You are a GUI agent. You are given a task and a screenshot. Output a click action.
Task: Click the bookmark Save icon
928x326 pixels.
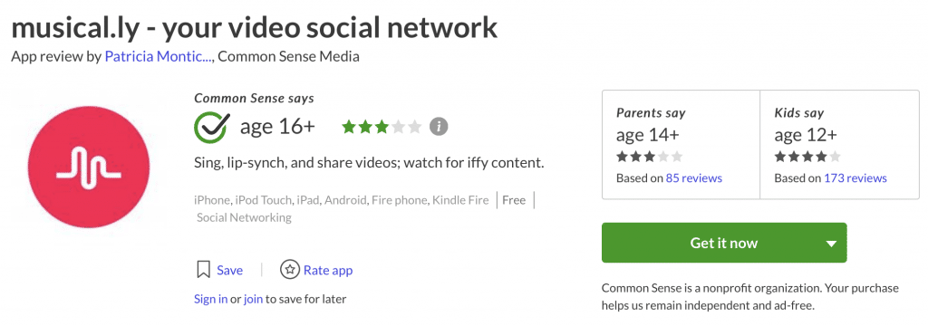203,270
